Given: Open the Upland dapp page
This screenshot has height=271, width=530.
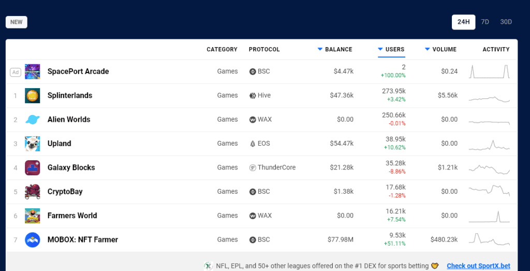Looking at the screenshot, I should (x=60, y=144).
